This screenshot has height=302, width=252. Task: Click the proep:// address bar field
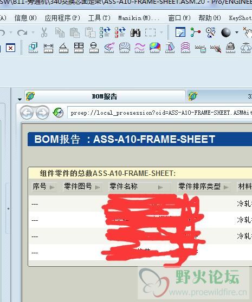click(x=160, y=113)
